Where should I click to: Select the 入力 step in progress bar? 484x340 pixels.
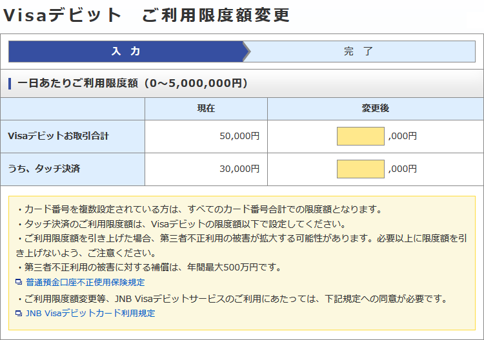point(126,52)
